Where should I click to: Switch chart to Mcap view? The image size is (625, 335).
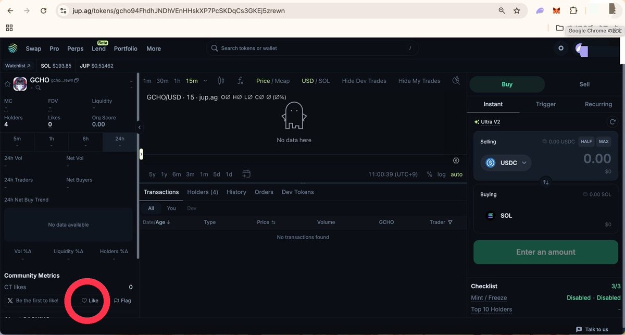tap(282, 81)
